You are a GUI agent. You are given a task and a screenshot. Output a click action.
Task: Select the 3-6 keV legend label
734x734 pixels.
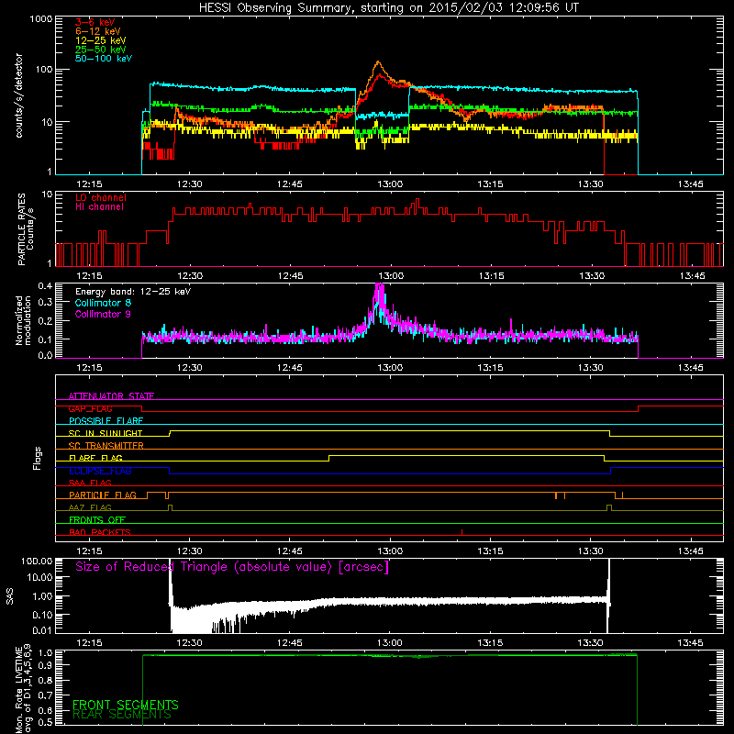tap(95, 22)
